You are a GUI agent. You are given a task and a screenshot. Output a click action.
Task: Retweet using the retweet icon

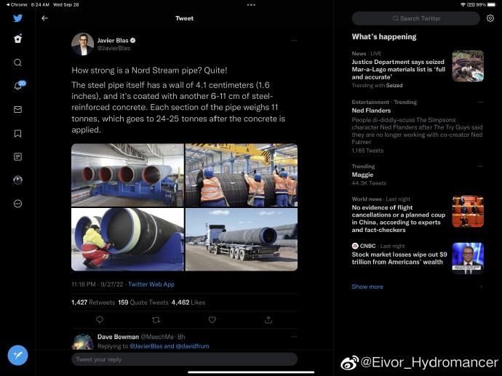tap(156, 320)
